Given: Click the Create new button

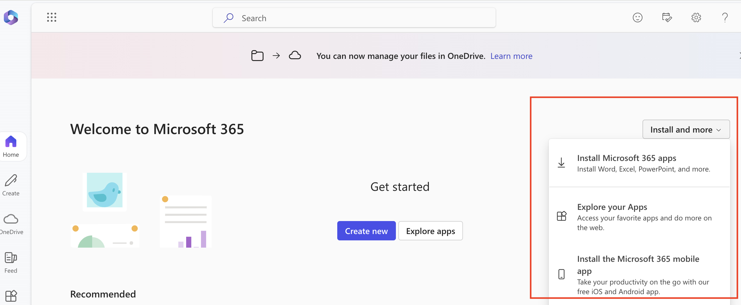Looking at the screenshot, I should click(x=366, y=231).
